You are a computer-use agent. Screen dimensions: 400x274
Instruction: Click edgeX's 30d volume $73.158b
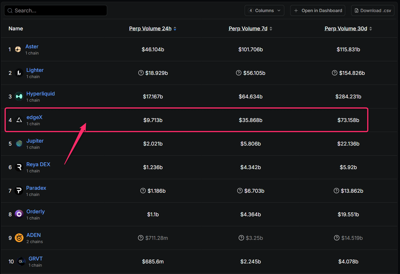pyautogui.click(x=348, y=120)
